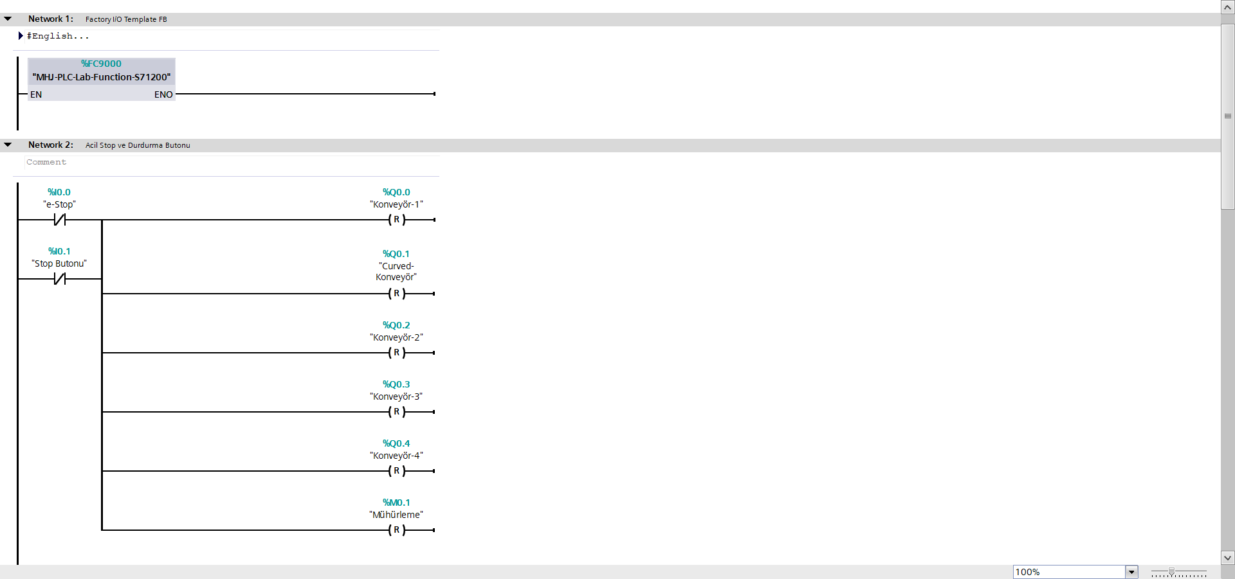This screenshot has width=1235, height=579.
Task: Click the zoom level slider
Action: click(x=1172, y=572)
